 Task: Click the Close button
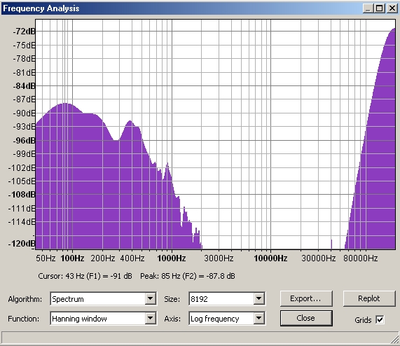[x=306, y=318]
